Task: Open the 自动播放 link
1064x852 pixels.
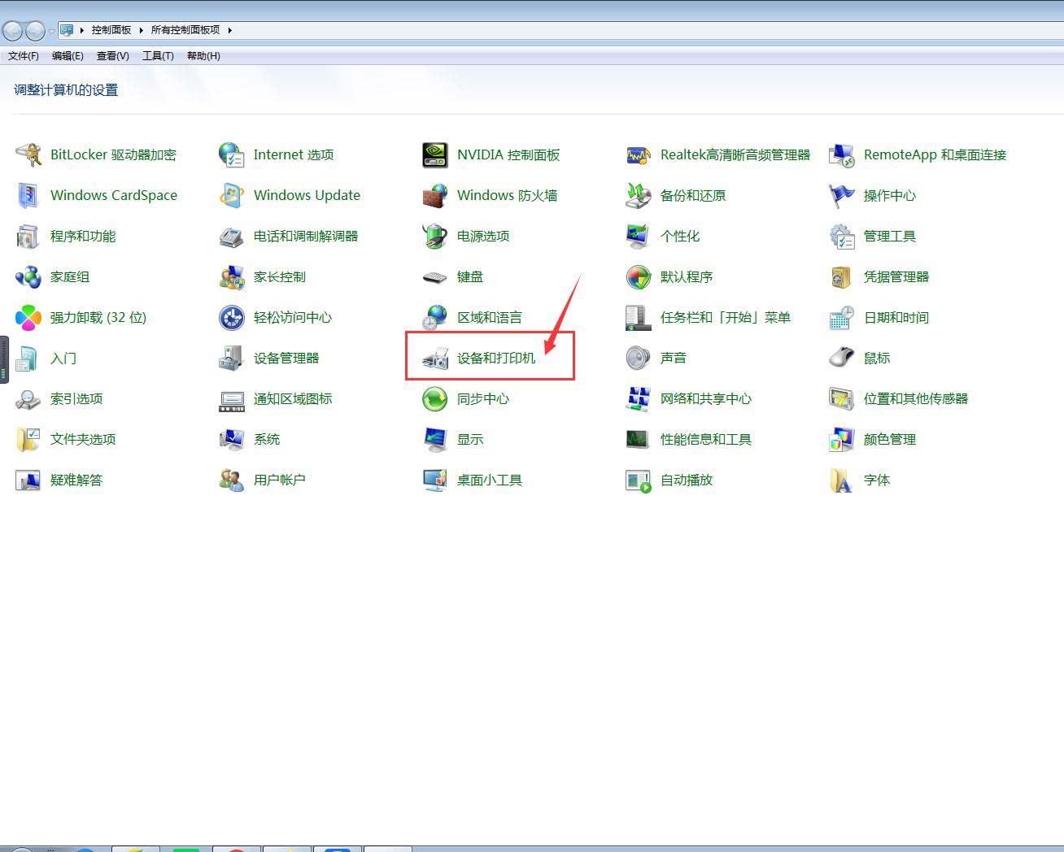Action: [687, 480]
